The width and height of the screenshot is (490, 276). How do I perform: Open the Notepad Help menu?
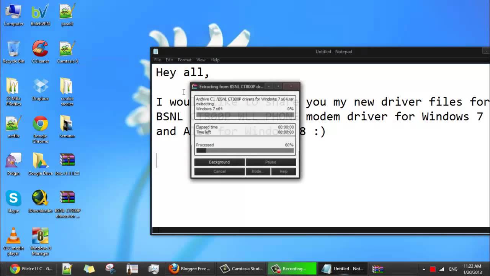coord(215,60)
